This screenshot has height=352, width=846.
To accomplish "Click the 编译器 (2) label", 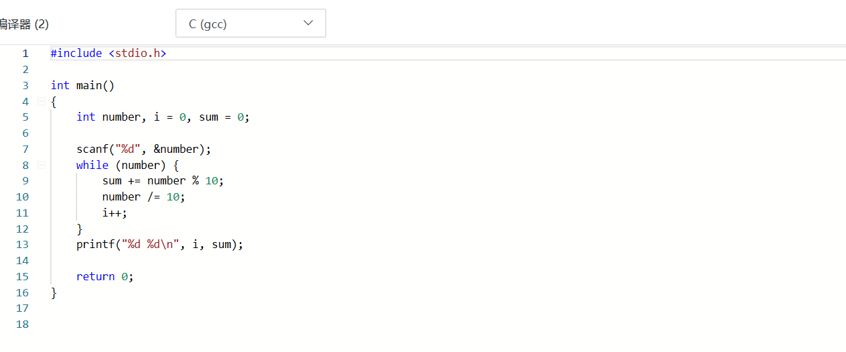I will point(24,24).
